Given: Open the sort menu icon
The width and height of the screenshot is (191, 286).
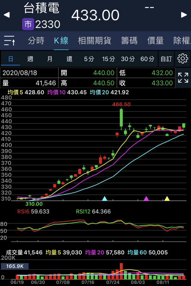Looking at the screenshot, I should tap(9, 41).
